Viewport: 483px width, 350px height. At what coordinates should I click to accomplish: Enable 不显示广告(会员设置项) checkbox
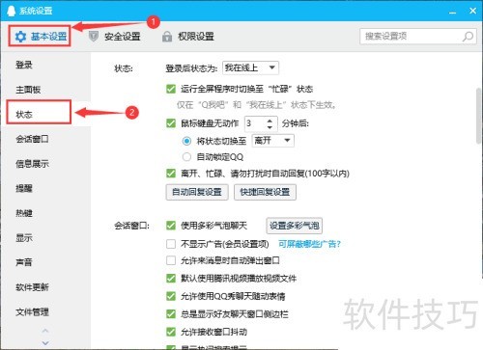click(171, 244)
